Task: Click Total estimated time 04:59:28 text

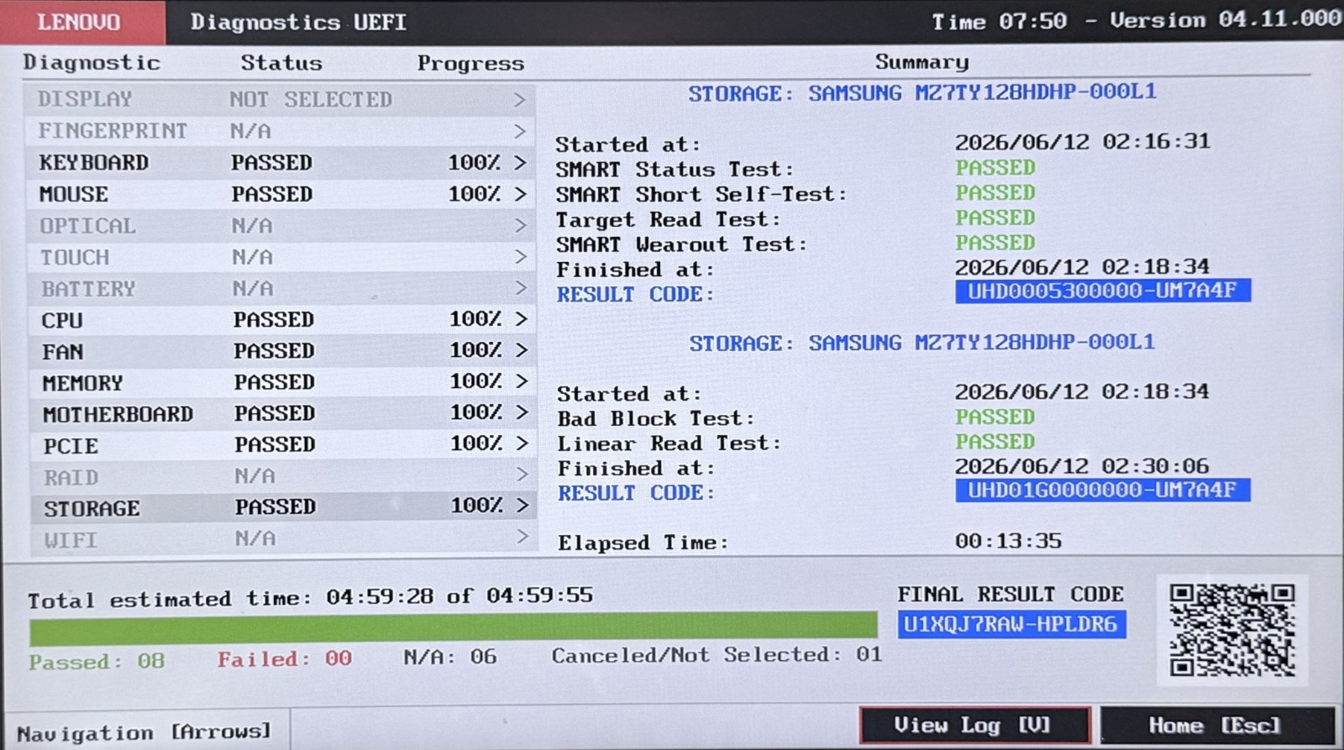Action: point(310,597)
